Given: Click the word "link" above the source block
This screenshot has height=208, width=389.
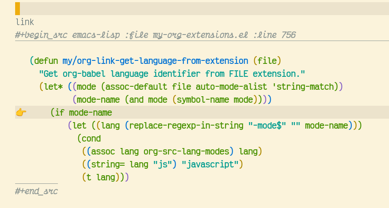Looking at the screenshot, I should pyautogui.click(x=25, y=22).
